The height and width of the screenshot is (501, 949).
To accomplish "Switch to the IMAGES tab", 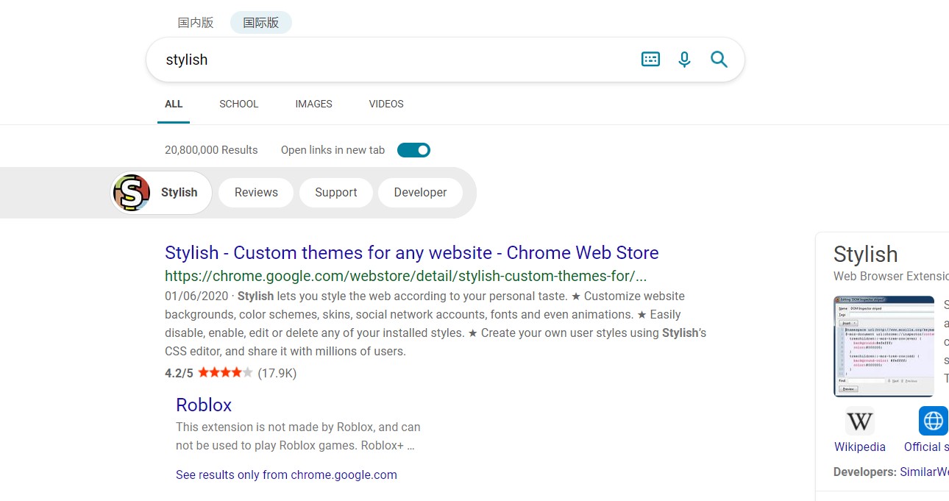I will pos(313,104).
